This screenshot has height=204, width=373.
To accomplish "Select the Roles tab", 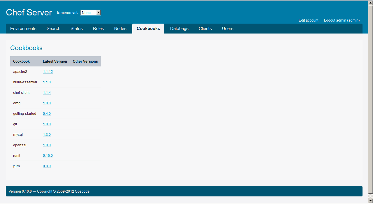I will 98,29.
